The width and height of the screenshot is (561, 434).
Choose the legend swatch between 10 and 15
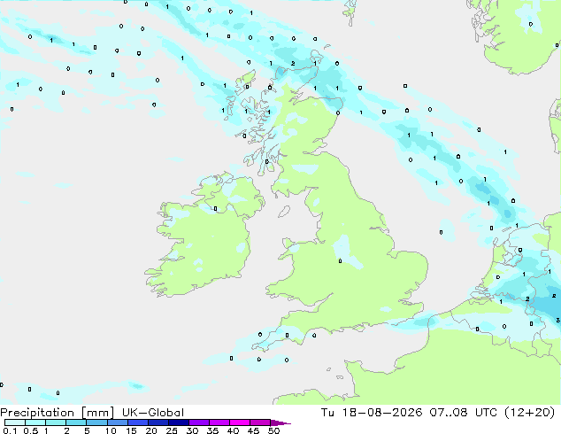tap(117, 422)
